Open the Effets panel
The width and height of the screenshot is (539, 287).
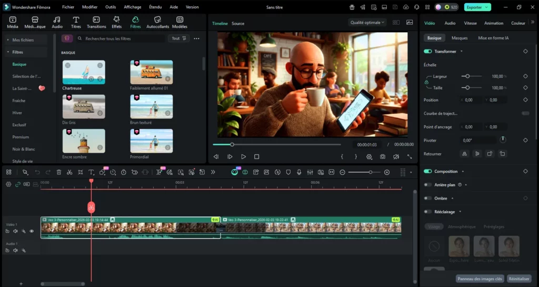(116, 22)
